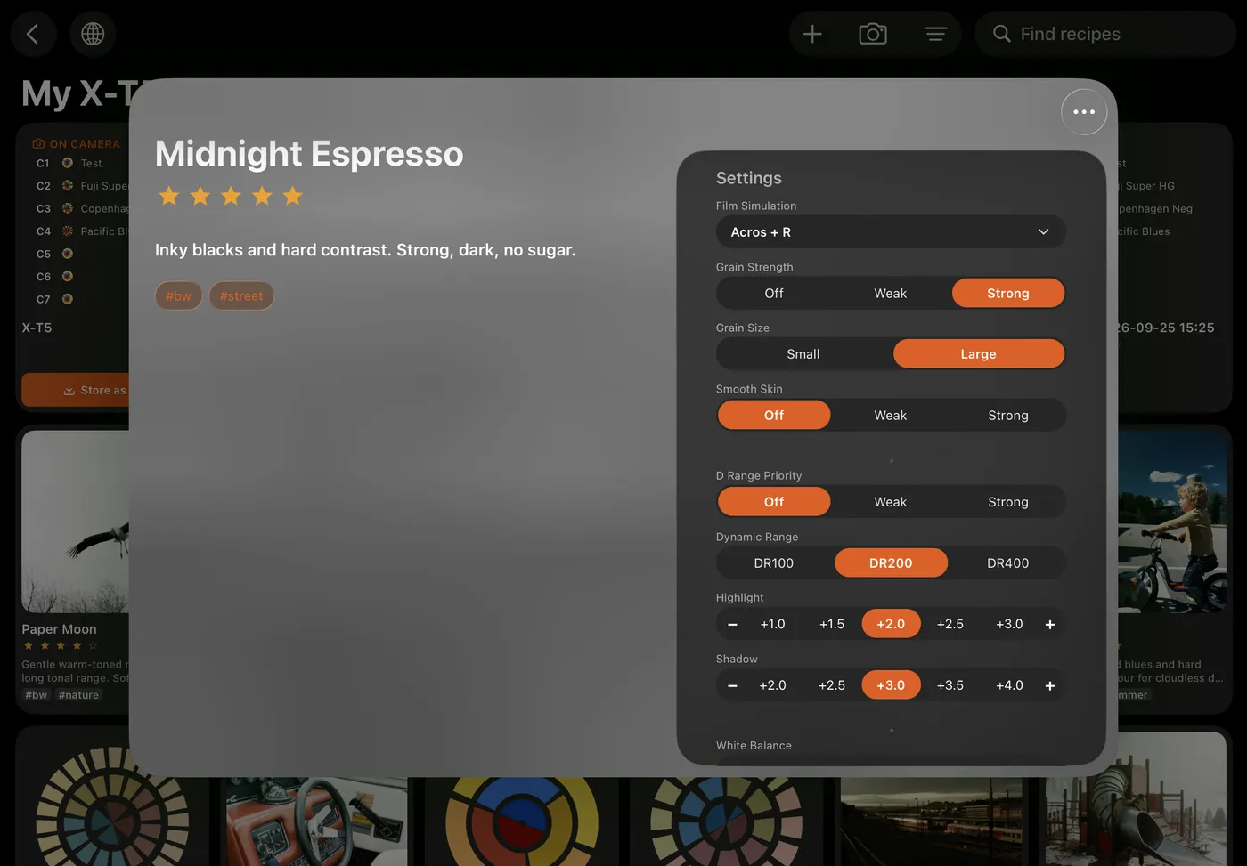This screenshot has width=1247, height=866.
Task: Select Shadow value +3.5
Action: 950,686
